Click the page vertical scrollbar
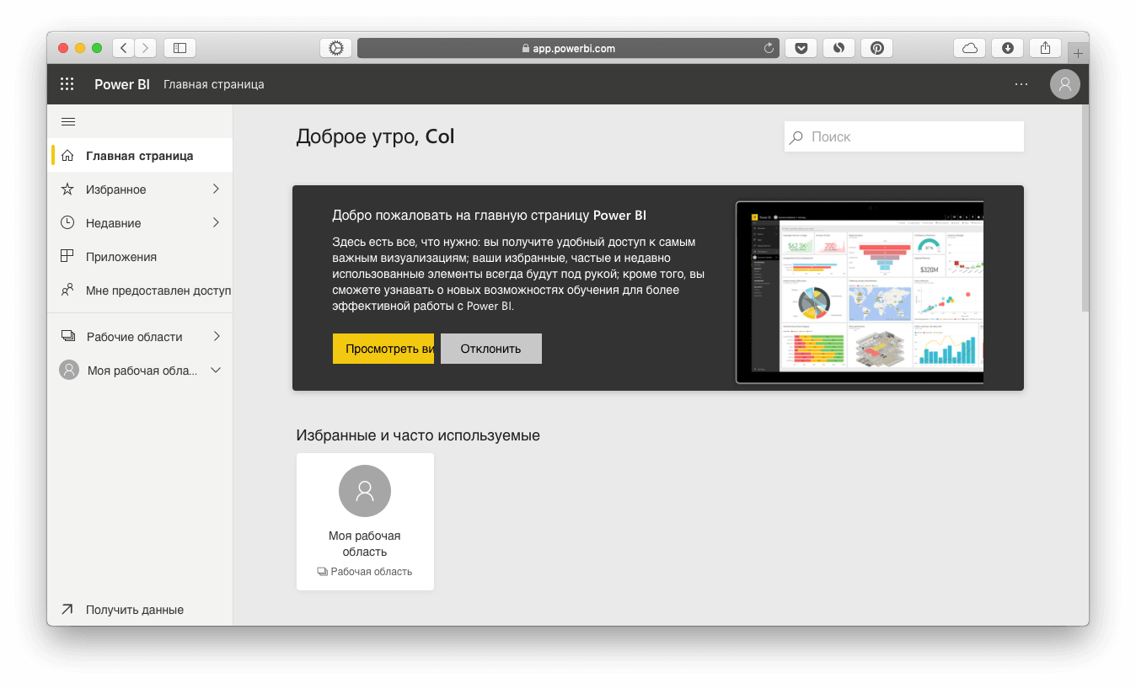 pos(1085,209)
